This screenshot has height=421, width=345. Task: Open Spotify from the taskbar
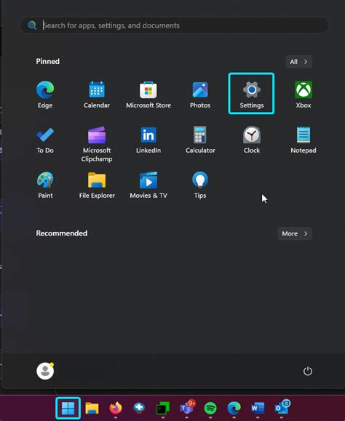210,408
